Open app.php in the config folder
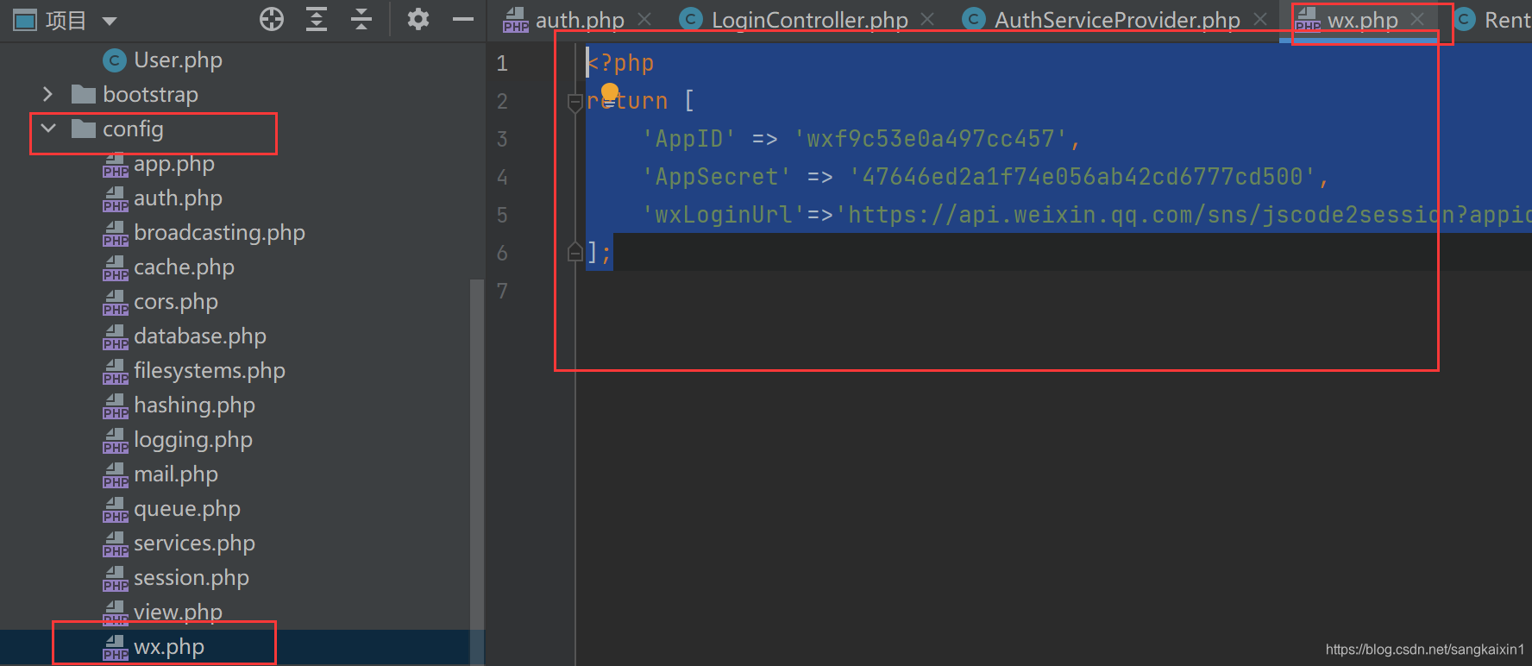1532x666 pixels. [x=173, y=164]
